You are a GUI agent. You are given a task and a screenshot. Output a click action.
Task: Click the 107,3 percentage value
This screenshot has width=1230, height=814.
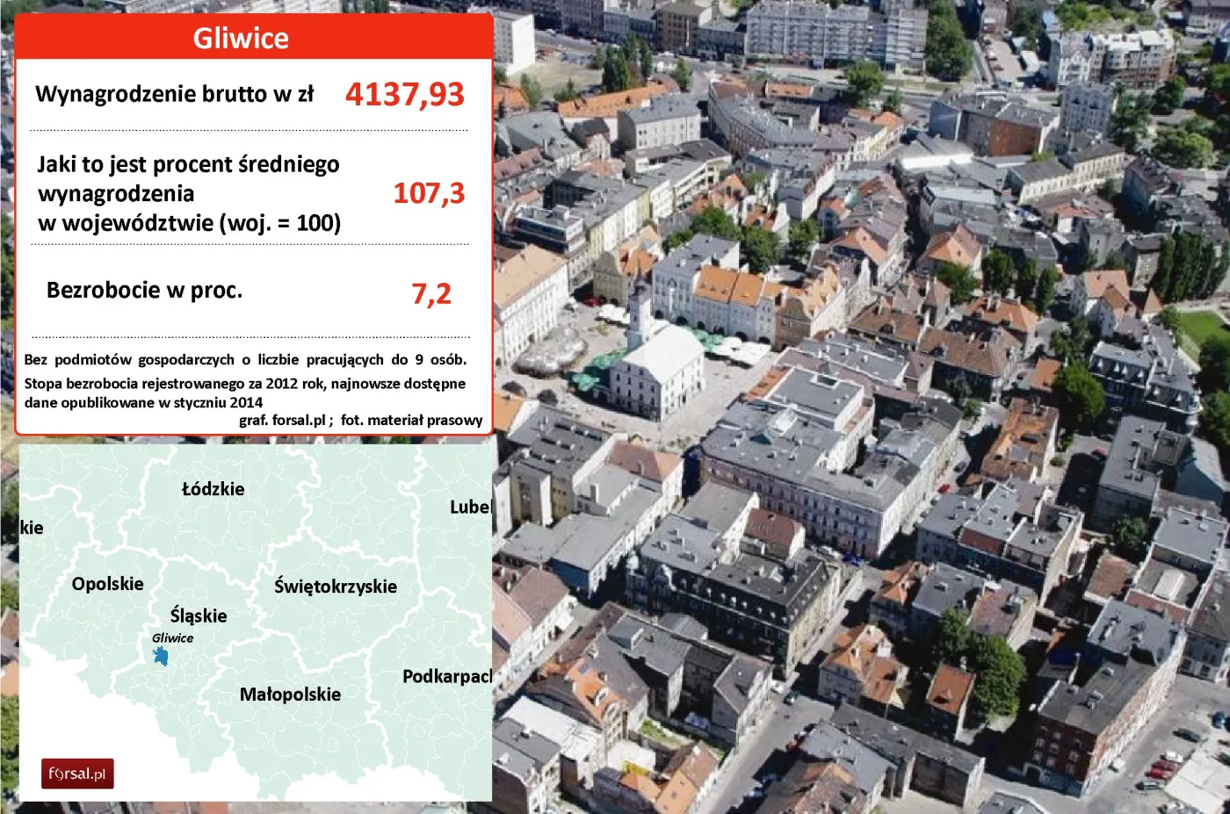tap(429, 193)
